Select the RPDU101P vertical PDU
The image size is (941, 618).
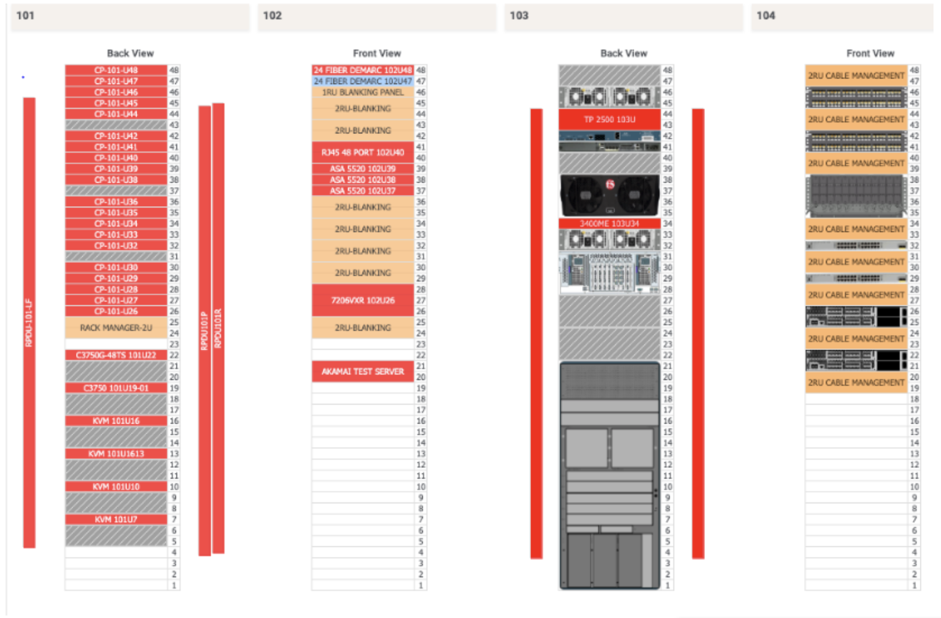point(204,330)
